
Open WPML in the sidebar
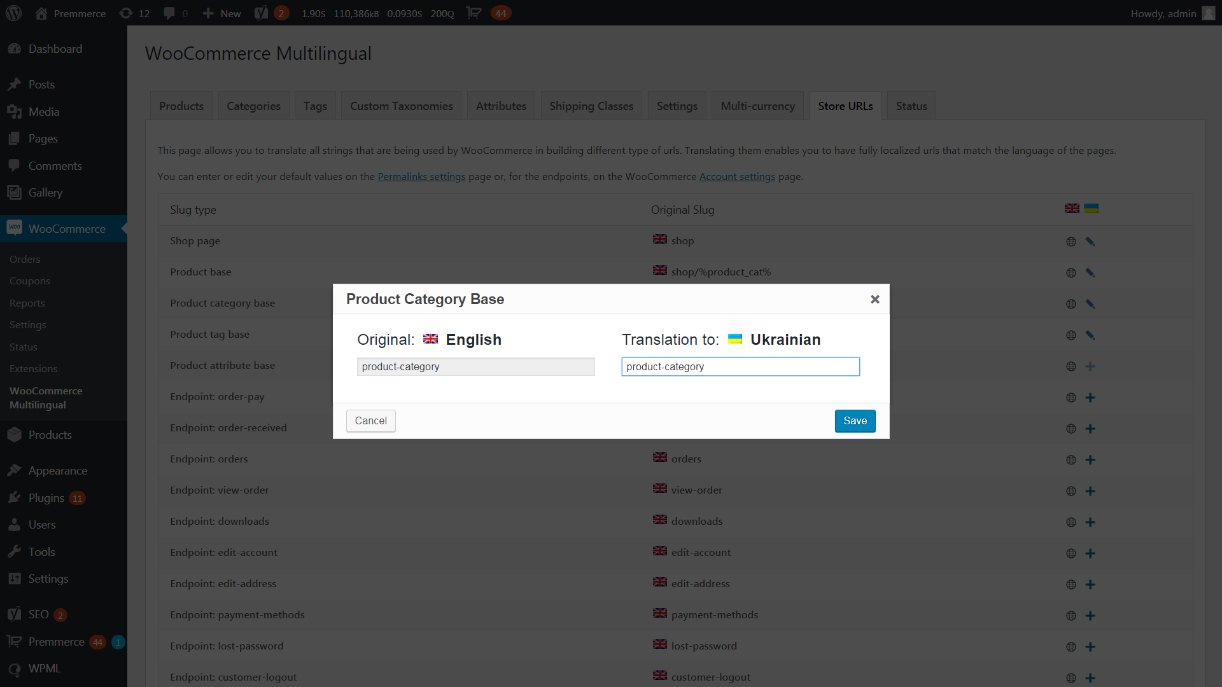[x=45, y=669]
